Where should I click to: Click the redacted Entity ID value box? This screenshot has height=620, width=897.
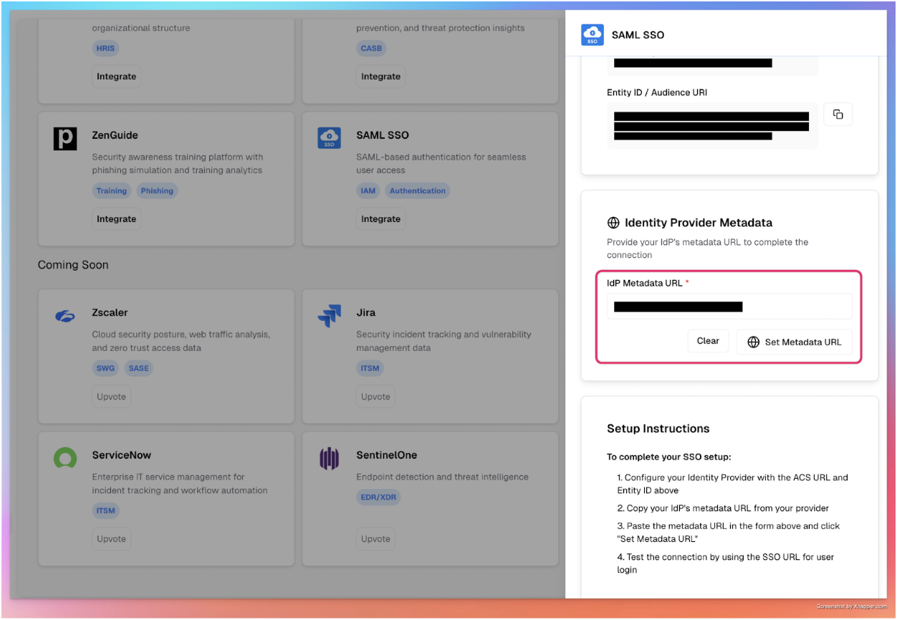712,125
